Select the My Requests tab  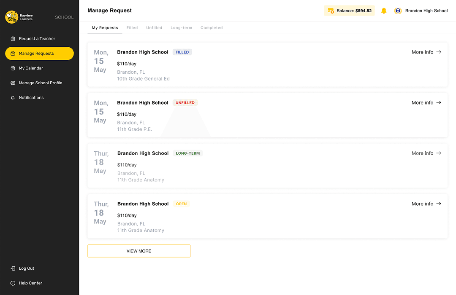105,28
